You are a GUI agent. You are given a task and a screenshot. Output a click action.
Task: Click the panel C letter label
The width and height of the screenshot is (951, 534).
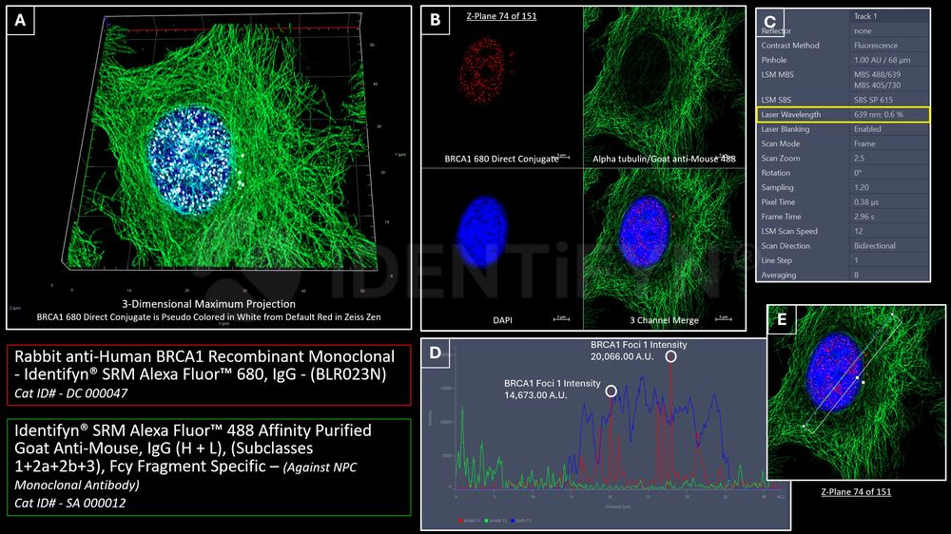[x=769, y=22]
